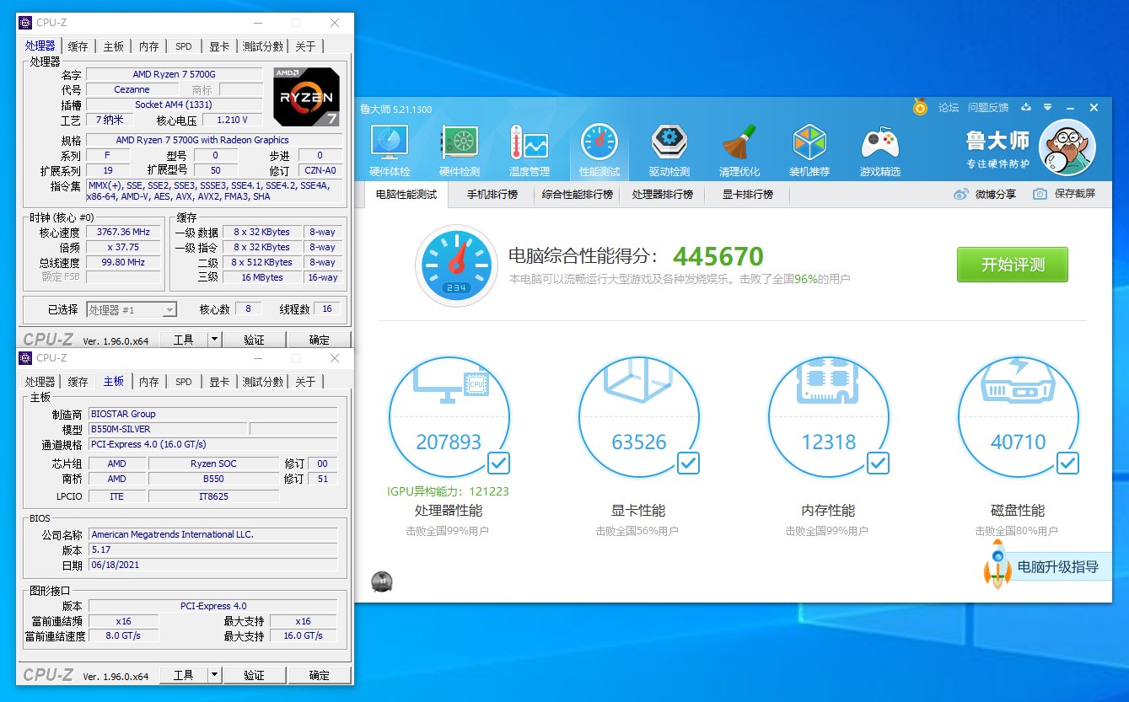Click 确定 button in top CPU-Z

click(320, 340)
